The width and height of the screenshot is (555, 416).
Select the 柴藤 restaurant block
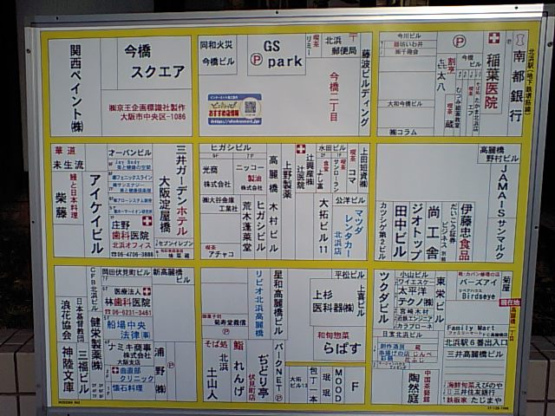68,198
